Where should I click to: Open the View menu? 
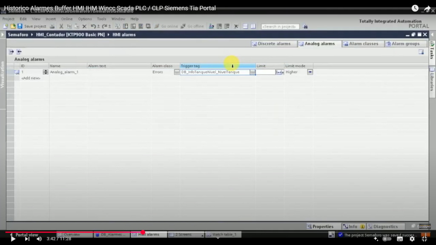click(x=36, y=19)
